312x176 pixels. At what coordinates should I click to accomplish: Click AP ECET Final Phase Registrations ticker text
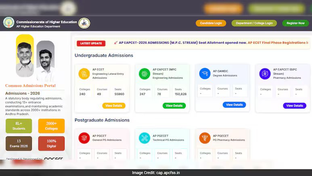pyautogui.click(x=278, y=43)
